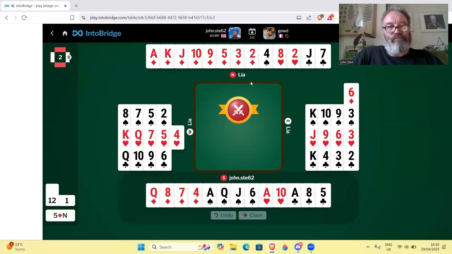This screenshot has width=452, height=254.
Task: Open Zoom from the taskbar
Action: click(311, 247)
